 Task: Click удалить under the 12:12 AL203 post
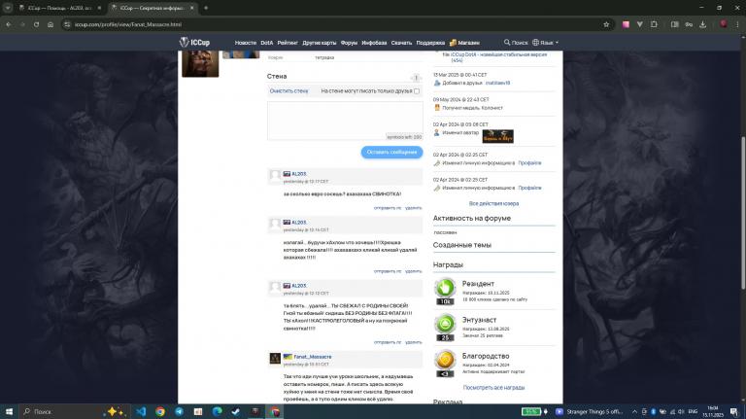pos(414,342)
